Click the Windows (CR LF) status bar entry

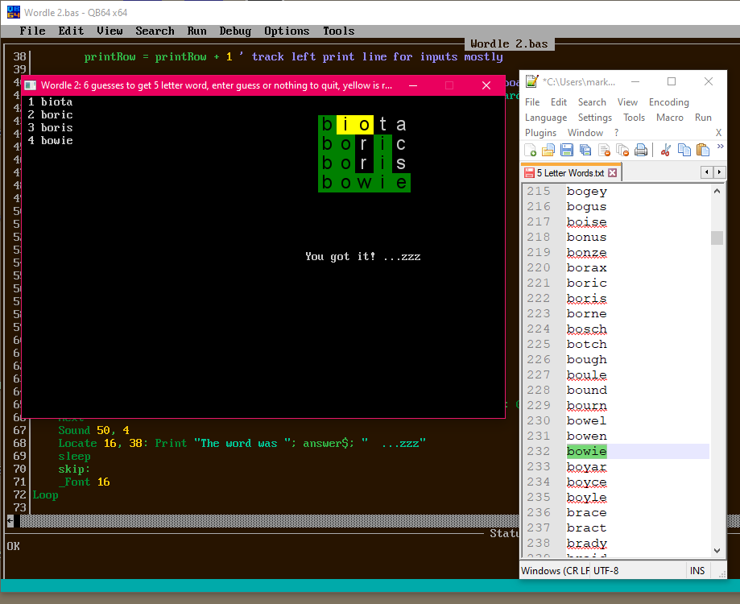click(555, 570)
